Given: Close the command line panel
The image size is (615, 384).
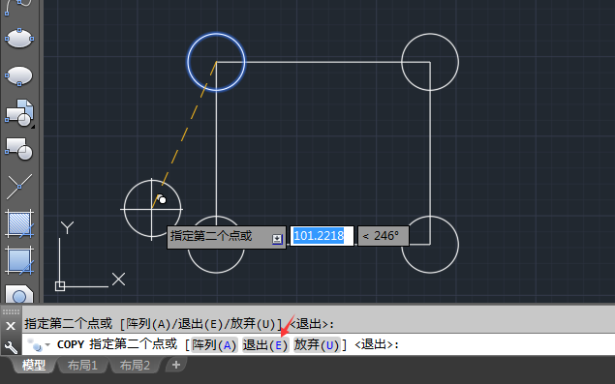Looking at the screenshot, I should pyautogui.click(x=11, y=326).
